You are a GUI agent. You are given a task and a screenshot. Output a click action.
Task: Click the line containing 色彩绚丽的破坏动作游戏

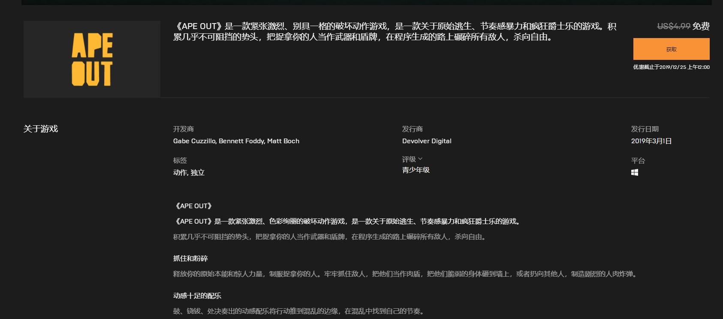tap(347, 221)
